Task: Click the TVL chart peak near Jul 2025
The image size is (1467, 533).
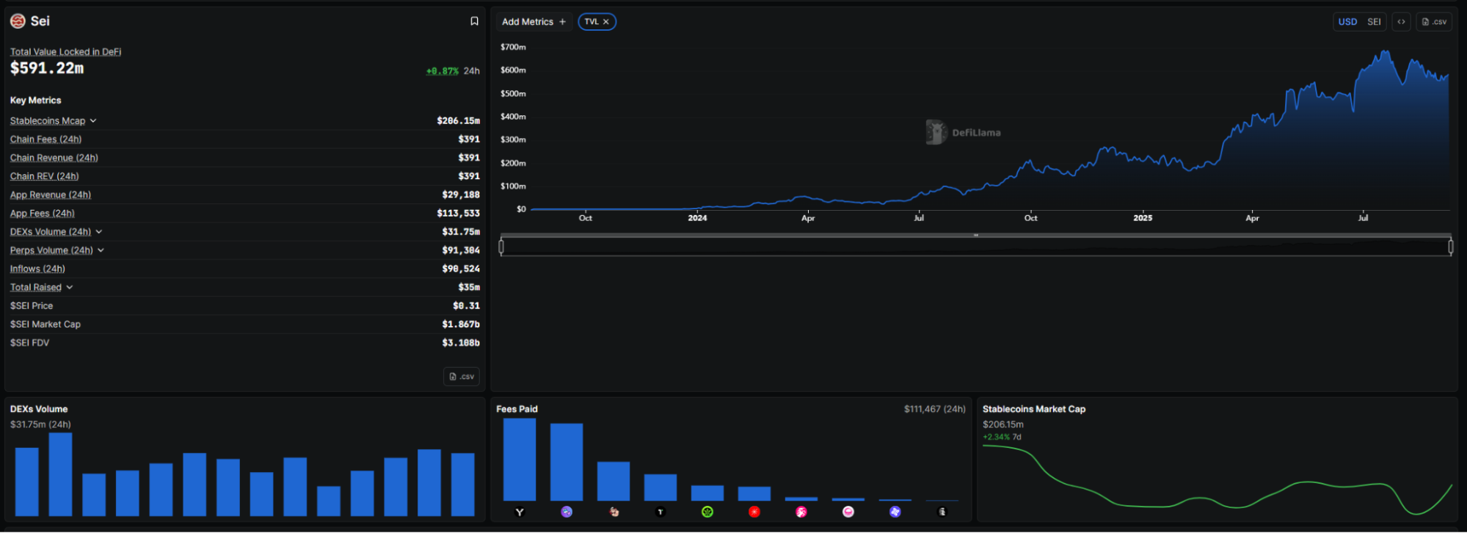Action: pyautogui.click(x=1384, y=52)
